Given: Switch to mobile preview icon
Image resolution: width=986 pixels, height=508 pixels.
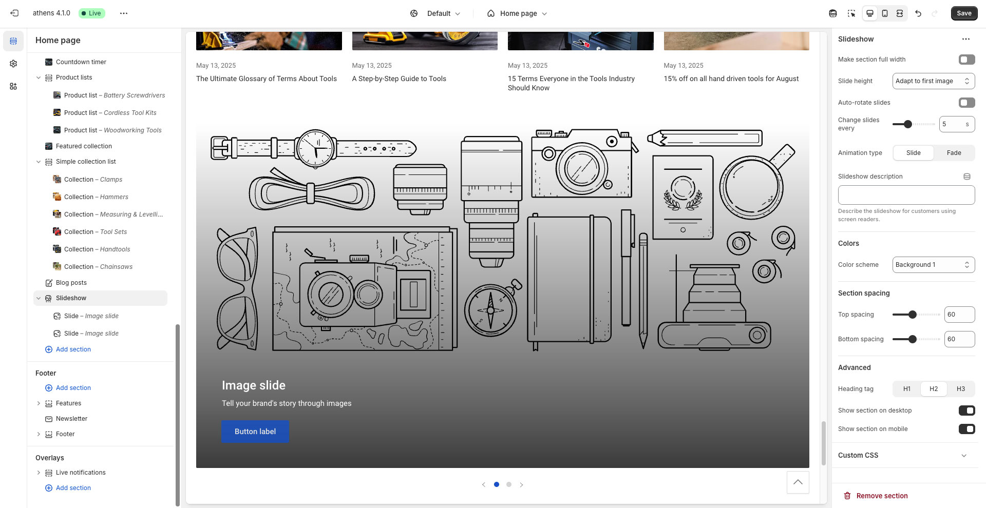Looking at the screenshot, I should coord(885,13).
